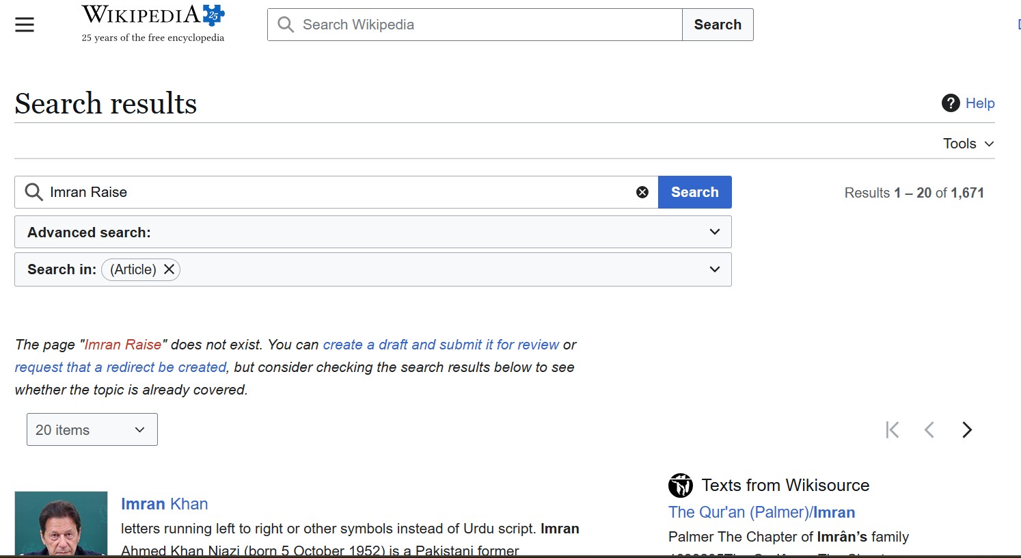Click the header Search button
The image size is (1021, 558).
click(x=717, y=25)
